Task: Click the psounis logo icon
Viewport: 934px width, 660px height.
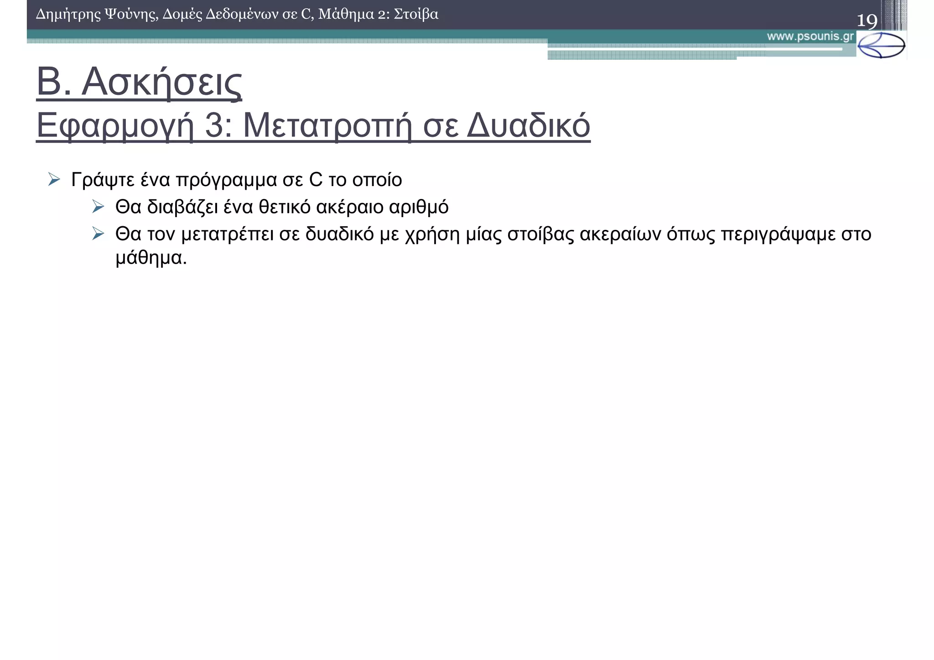Action: [881, 45]
